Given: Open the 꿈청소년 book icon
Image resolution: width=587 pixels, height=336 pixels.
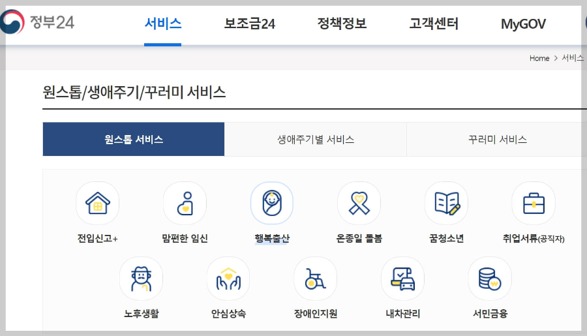Looking at the screenshot, I should [446, 204].
